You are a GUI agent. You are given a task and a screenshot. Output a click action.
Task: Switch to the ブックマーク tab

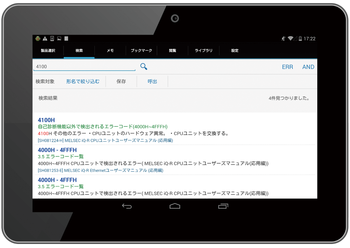[141, 51]
